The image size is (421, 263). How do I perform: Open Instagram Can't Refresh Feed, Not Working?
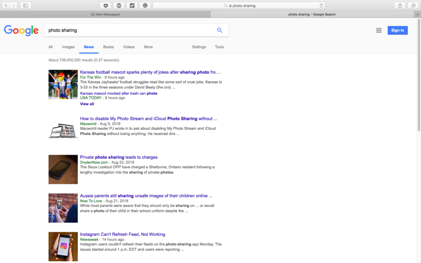(123, 235)
